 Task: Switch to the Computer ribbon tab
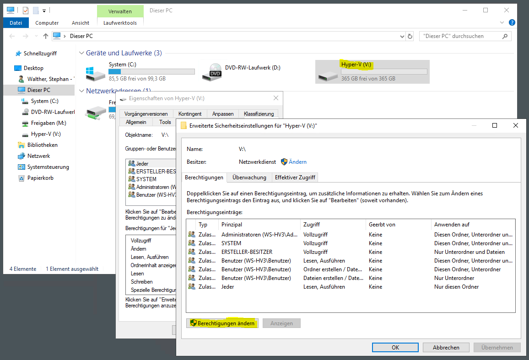(x=47, y=22)
